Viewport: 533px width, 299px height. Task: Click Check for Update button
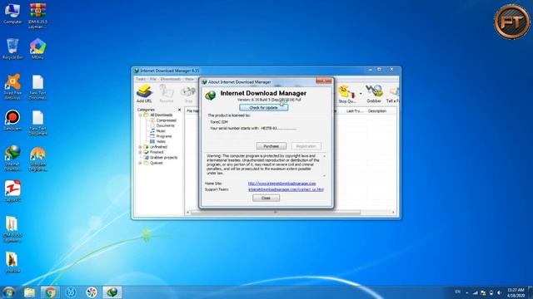pos(263,107)
